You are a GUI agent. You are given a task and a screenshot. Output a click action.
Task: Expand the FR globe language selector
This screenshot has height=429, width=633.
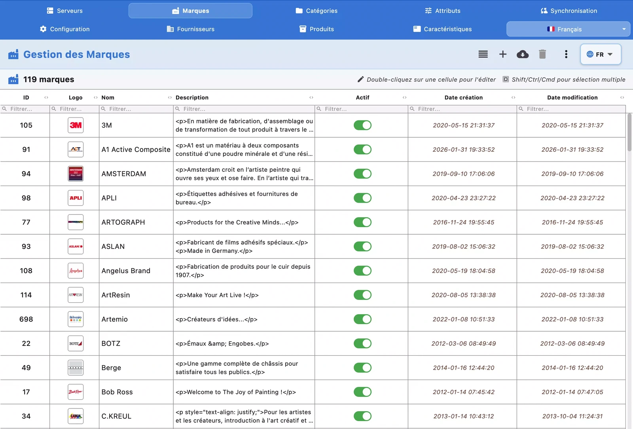coord(600,54)
